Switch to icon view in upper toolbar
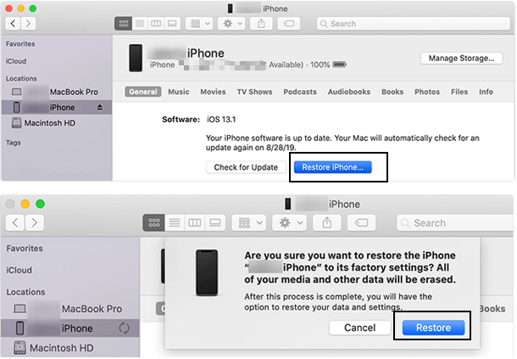Image resolution: width=517 pixels, height=359 pixels. pos(123,24)
